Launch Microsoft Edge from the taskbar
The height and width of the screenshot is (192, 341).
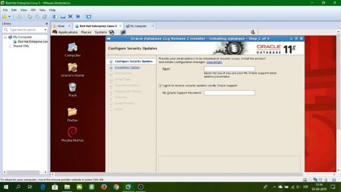(43, 187)
